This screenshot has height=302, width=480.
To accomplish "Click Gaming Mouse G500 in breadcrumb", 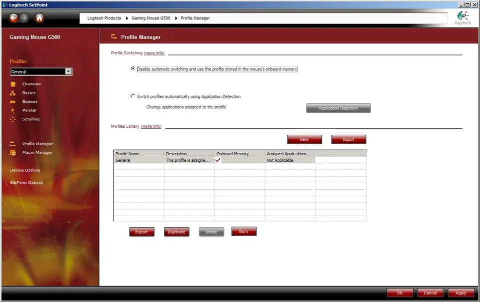I will [x=150, y=18].
